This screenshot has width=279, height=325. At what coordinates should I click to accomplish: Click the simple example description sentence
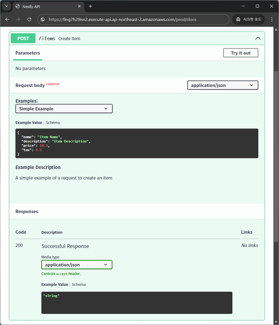click(64, 178)
